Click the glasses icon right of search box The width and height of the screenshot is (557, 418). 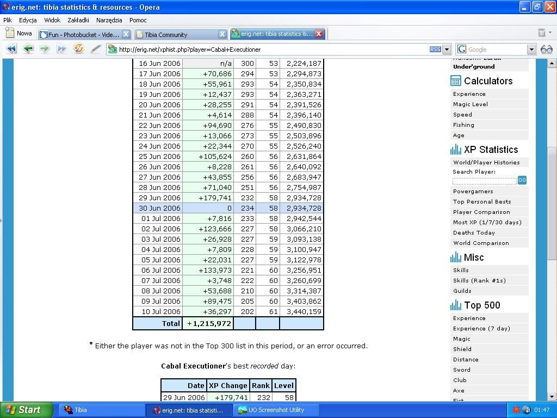coord(547,49)
